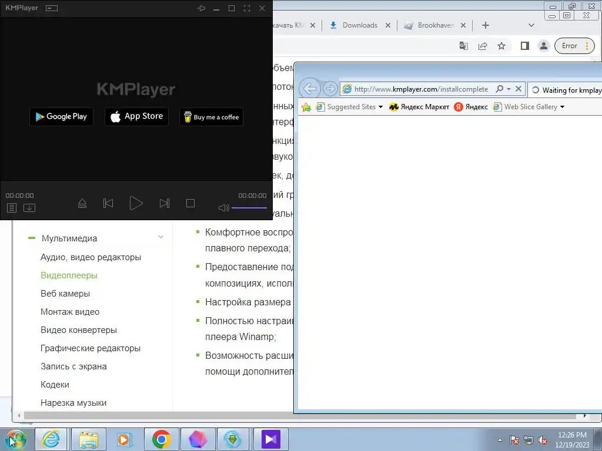Screen dimensions: 602x451
Task: Open KMPlayer title bar menu icon
Action: tap(52, 8)
